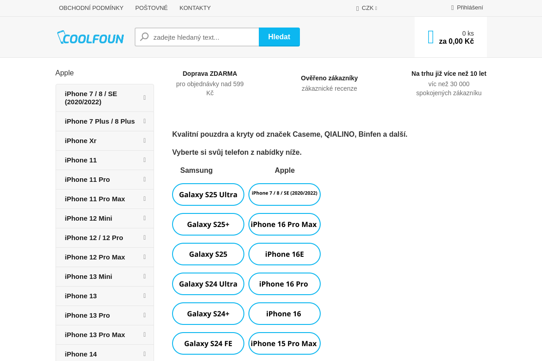The height and width of the screenshot is (361, 542).
Task: Select the Galaxy S24+ button
Action: (x=208, y=314)
